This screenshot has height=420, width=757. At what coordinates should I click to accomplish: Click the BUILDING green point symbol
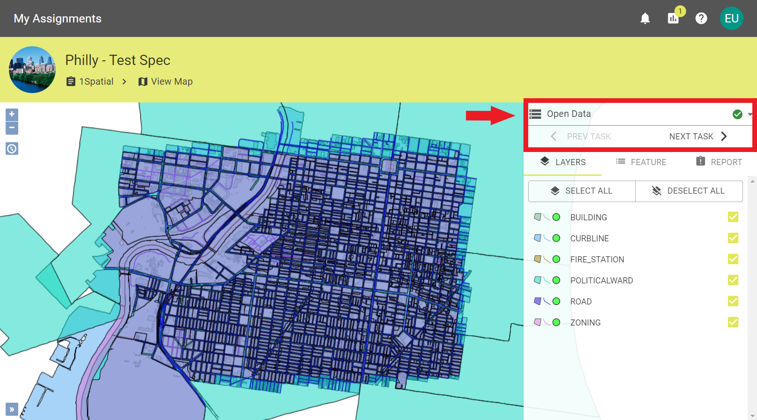point(556,217)
